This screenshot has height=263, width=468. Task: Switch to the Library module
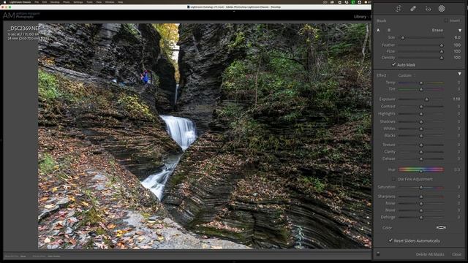click(360, 17)
